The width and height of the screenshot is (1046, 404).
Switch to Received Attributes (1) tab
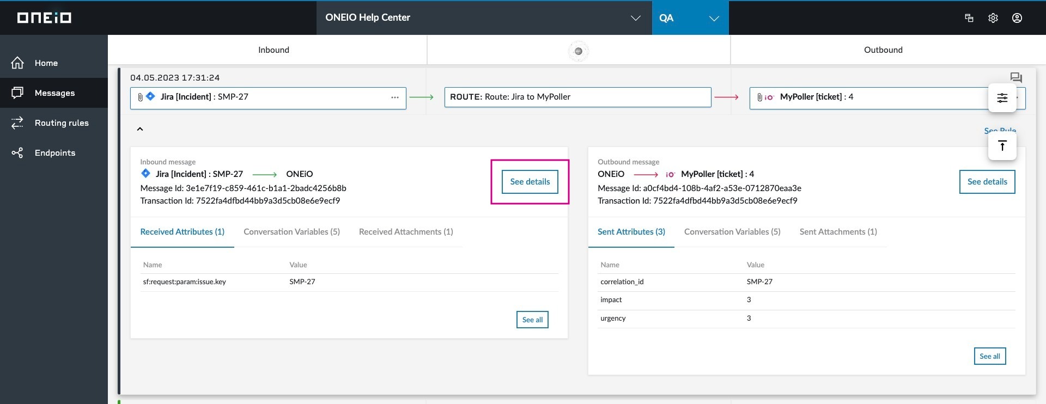point(183,232)
